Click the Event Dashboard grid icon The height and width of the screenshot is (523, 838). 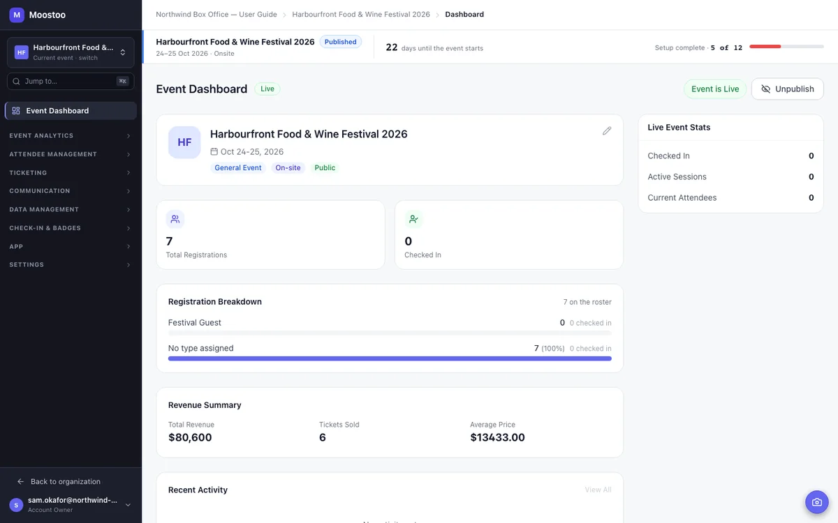(16, 111)
